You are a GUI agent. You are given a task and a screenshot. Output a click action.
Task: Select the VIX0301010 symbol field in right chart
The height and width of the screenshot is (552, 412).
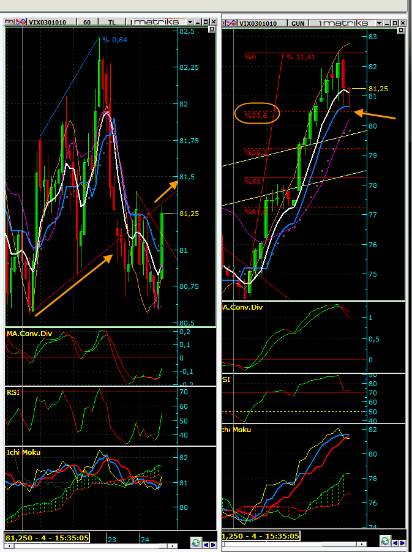[258, 23]
